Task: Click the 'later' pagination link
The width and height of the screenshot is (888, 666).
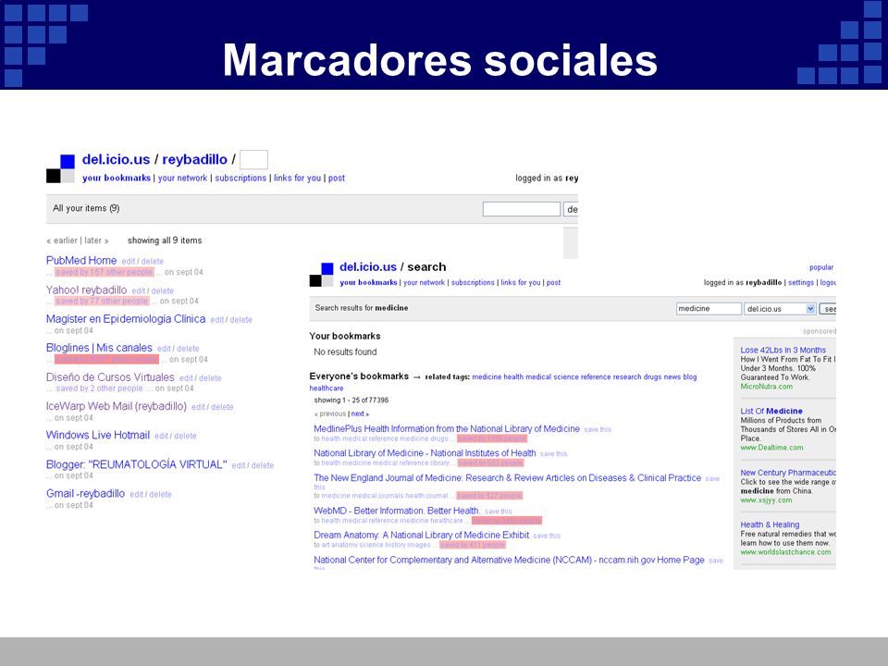Action: click(92, 240)
